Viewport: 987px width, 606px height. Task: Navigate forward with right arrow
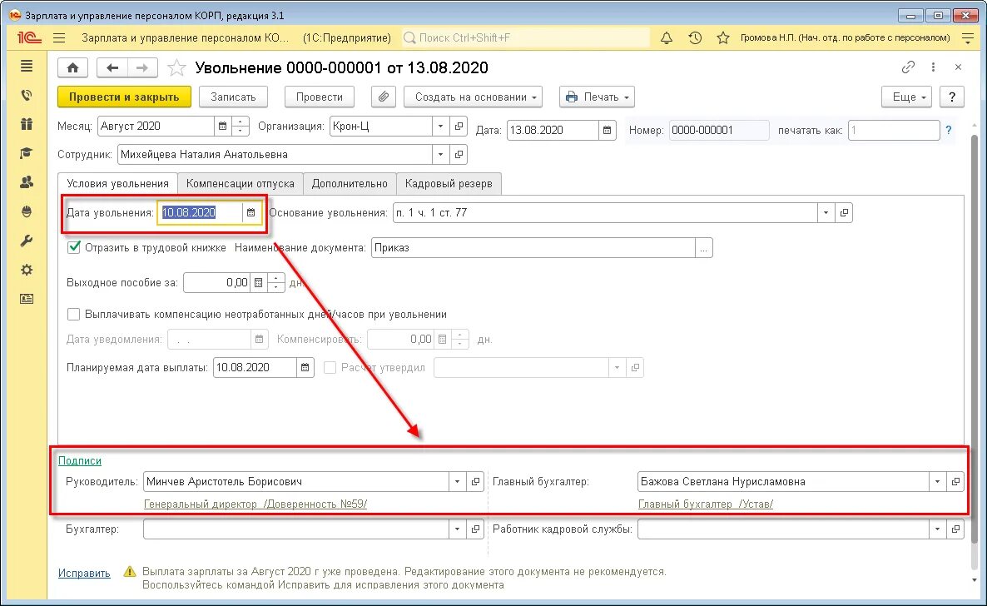pos(143,67)
